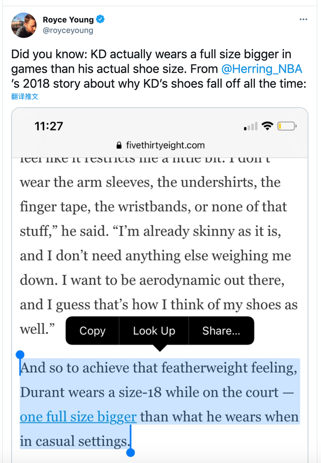Tap Share... in the text selection menu

point(221,330)
